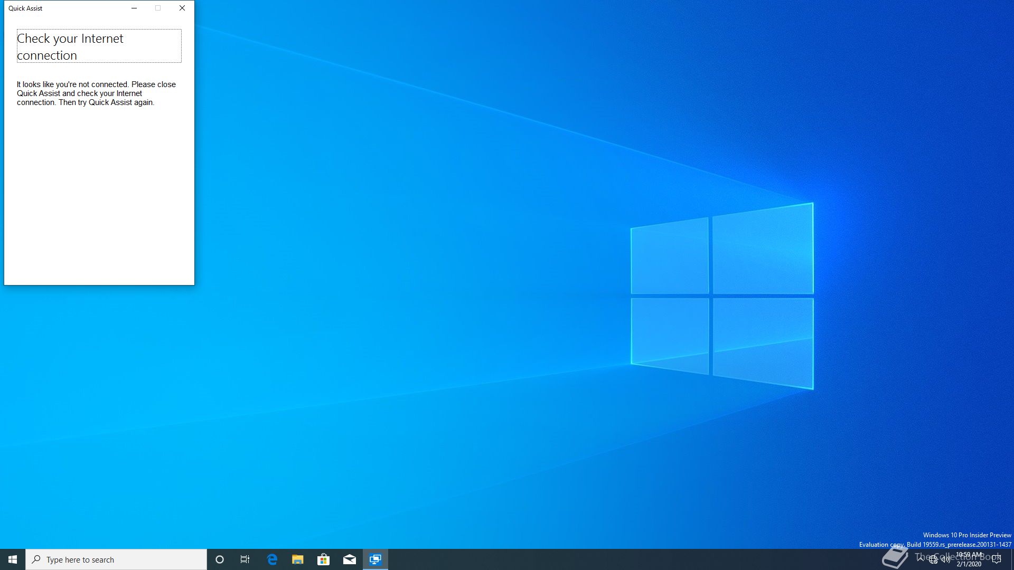The image size is (1014, 570).
Task: Show hidden system tray icons
Action: (921, 559)
